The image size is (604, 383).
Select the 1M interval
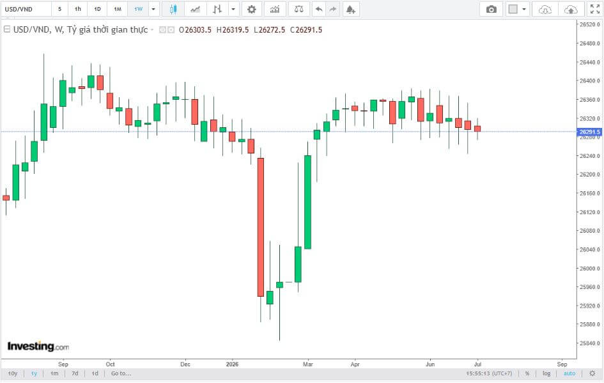point(118,9)
